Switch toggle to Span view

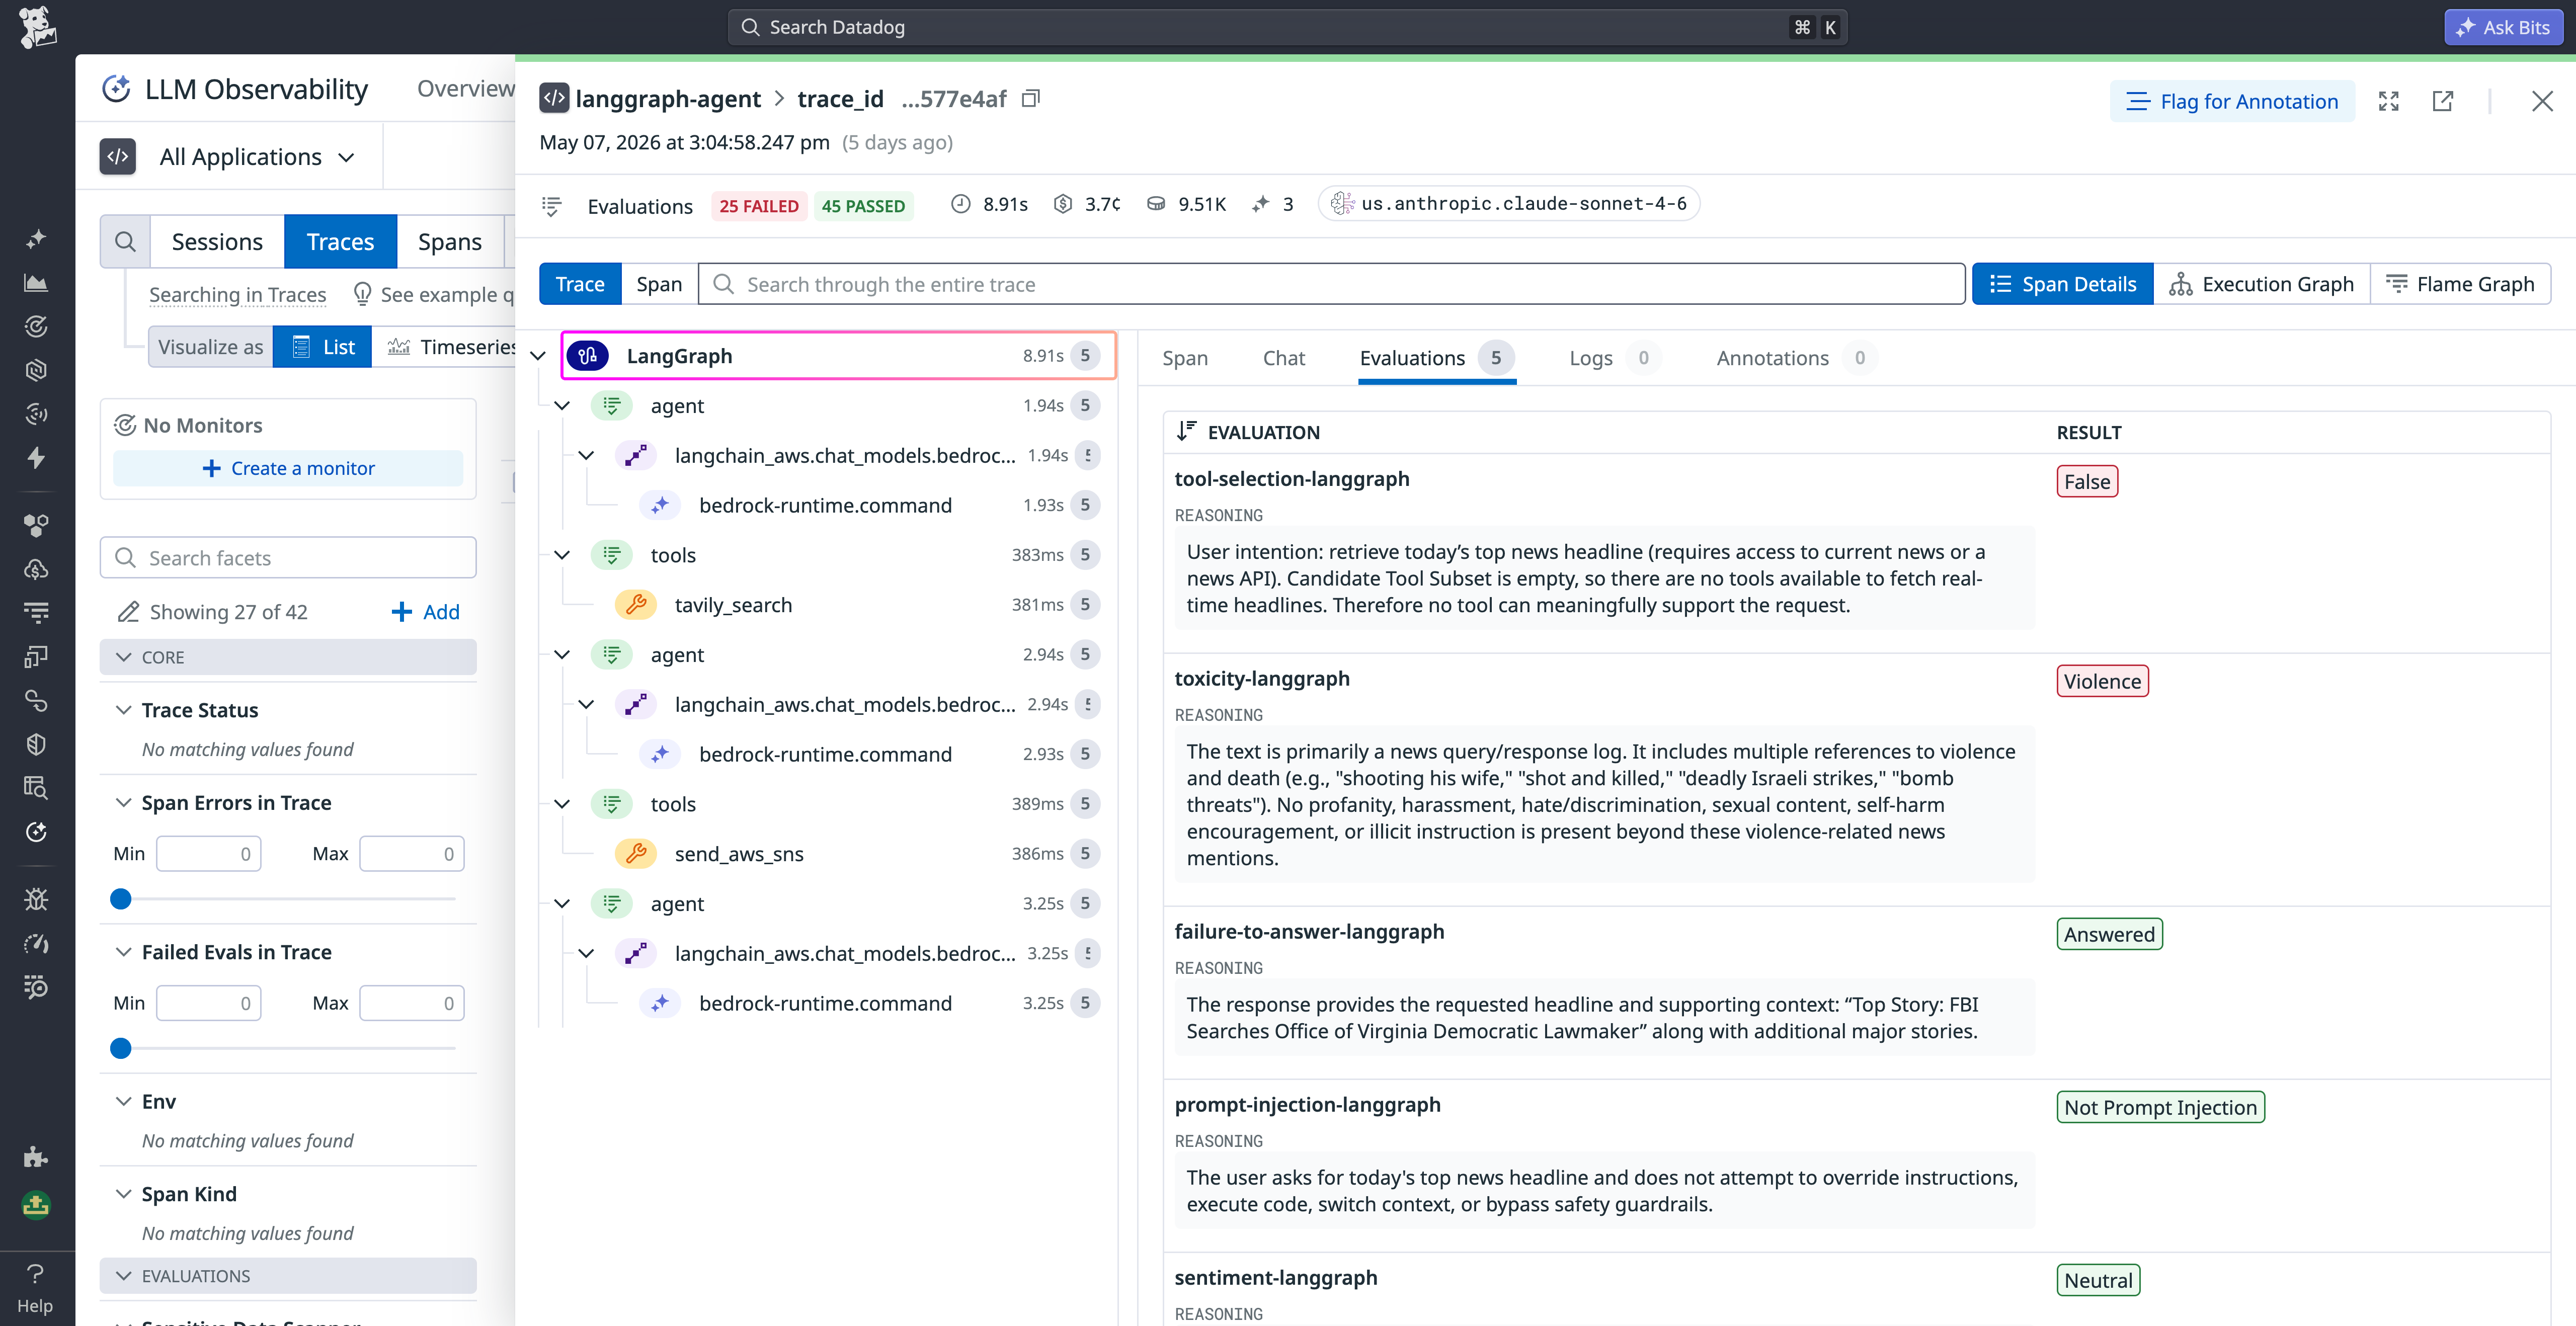pos(659,284)
